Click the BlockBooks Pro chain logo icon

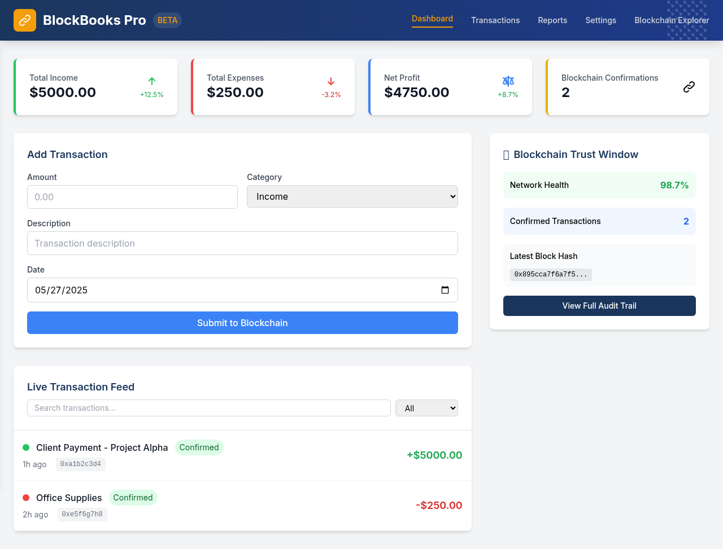[24, 20]
